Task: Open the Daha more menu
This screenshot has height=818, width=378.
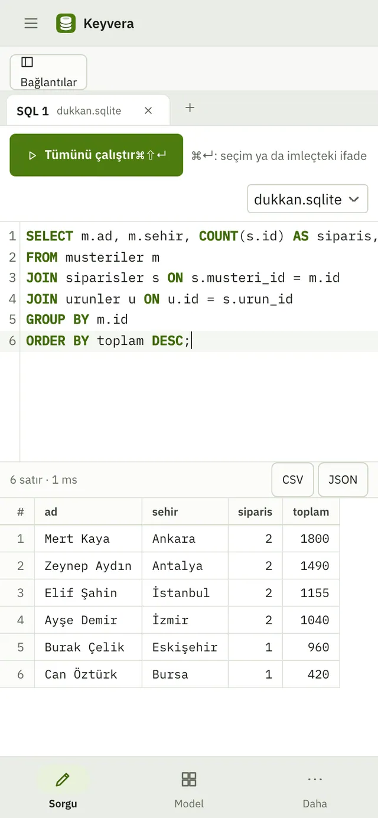Action: tap(315, 789)
